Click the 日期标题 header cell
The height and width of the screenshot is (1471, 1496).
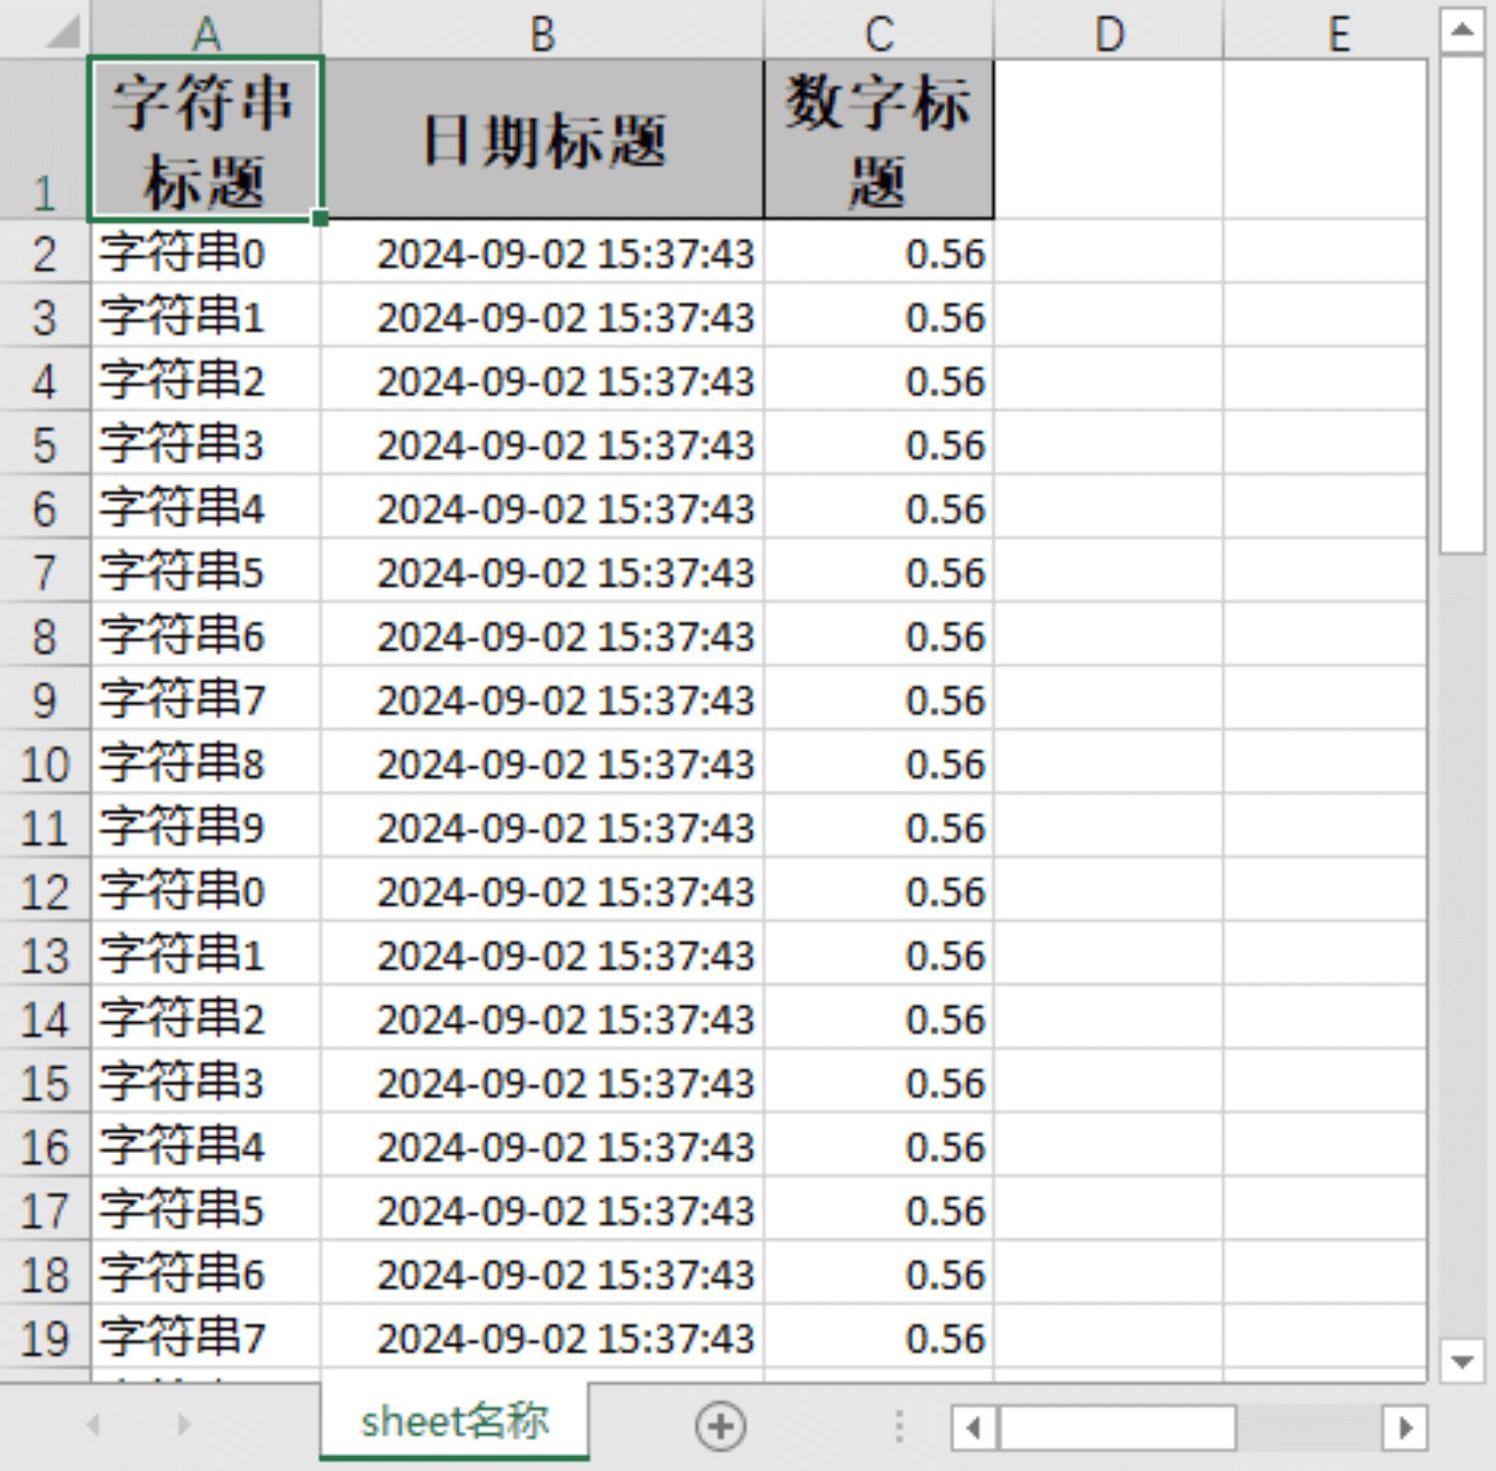click(542, 140)
